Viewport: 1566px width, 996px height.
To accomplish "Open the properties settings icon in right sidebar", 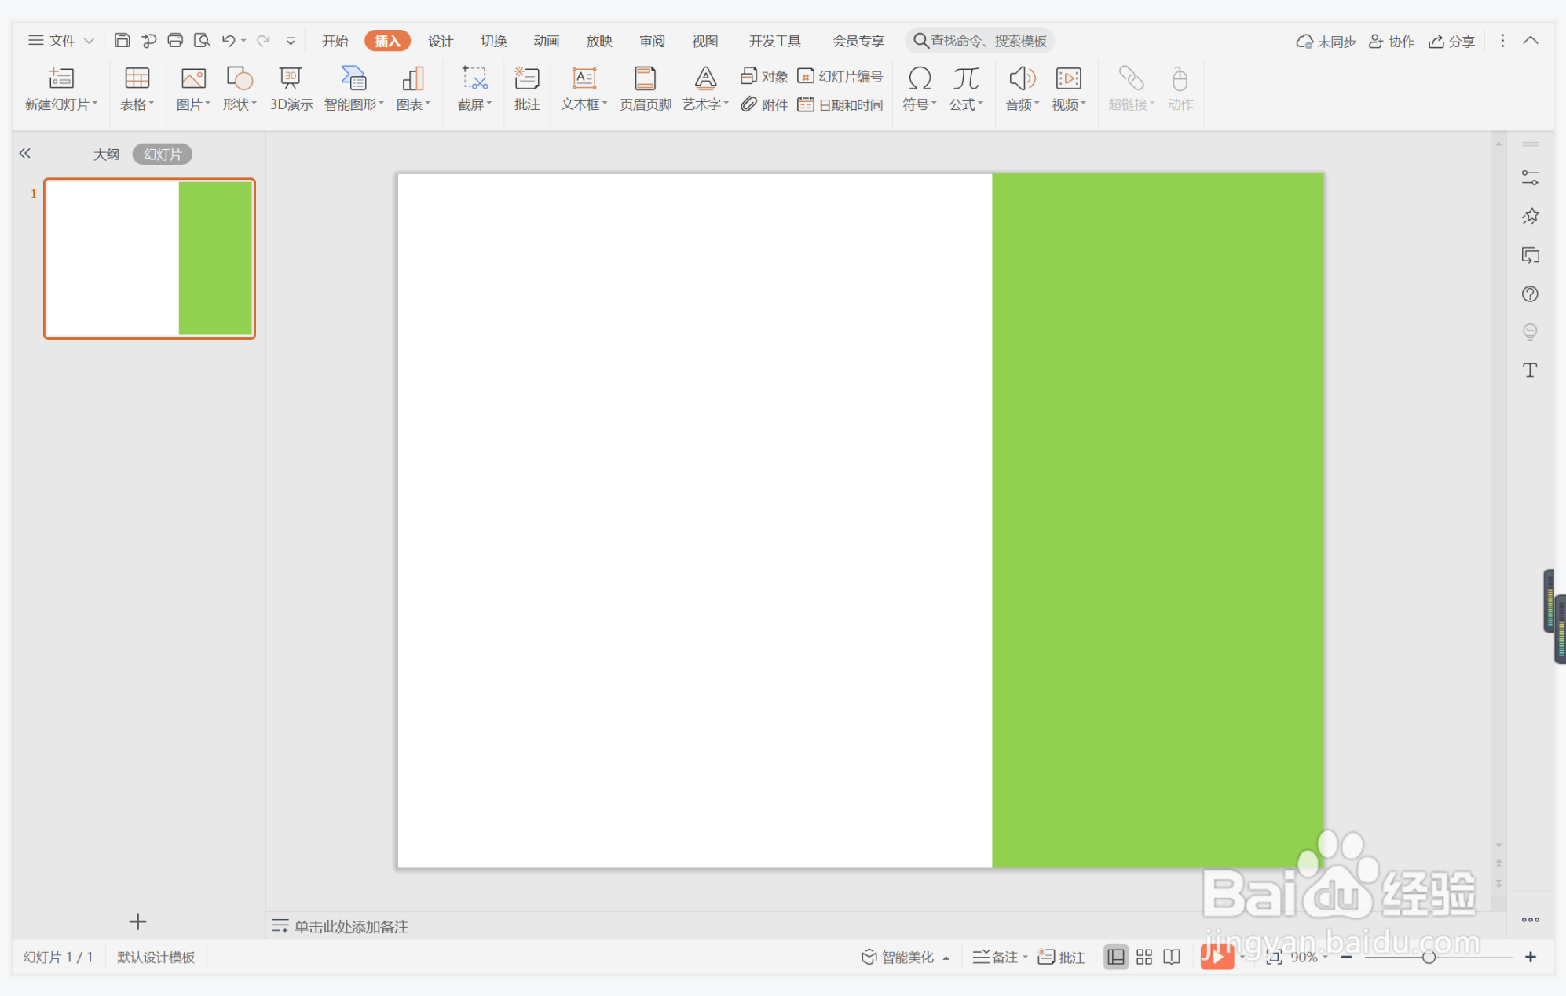I will click(1530, 178).
